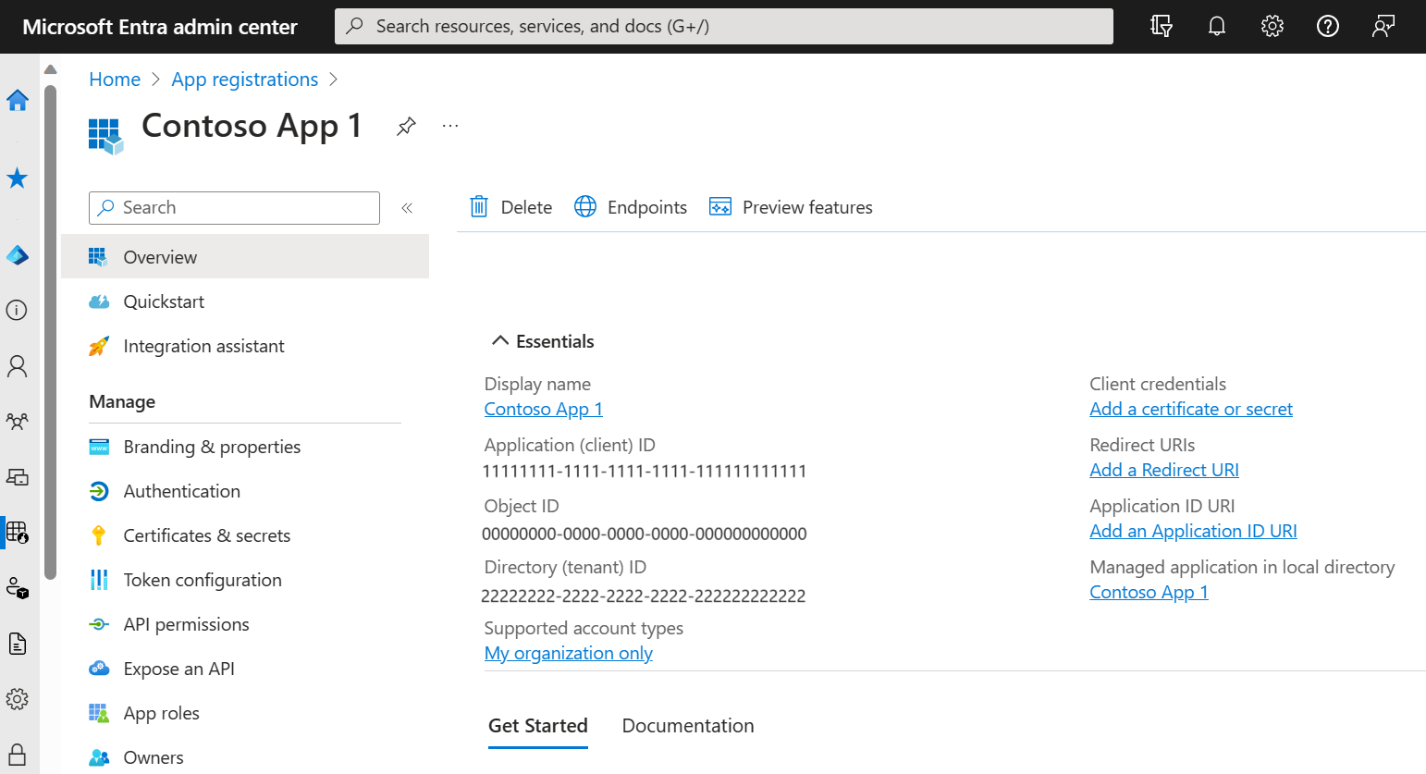Click the notifications bell in the top bar
The height and width of the screenshot is (774, 1426).
[1216, 25]
